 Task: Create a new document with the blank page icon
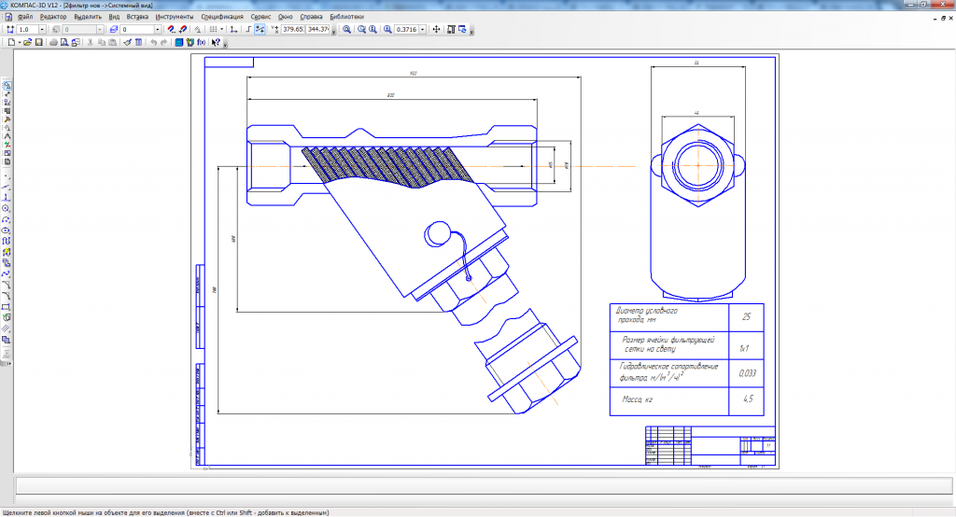point(11,43)
